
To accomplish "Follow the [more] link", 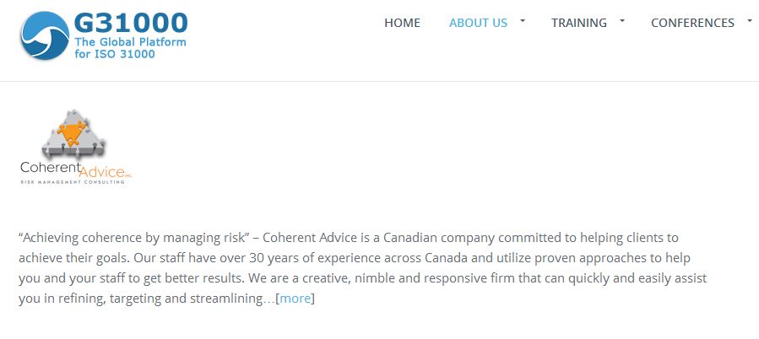I will (295, 298).
